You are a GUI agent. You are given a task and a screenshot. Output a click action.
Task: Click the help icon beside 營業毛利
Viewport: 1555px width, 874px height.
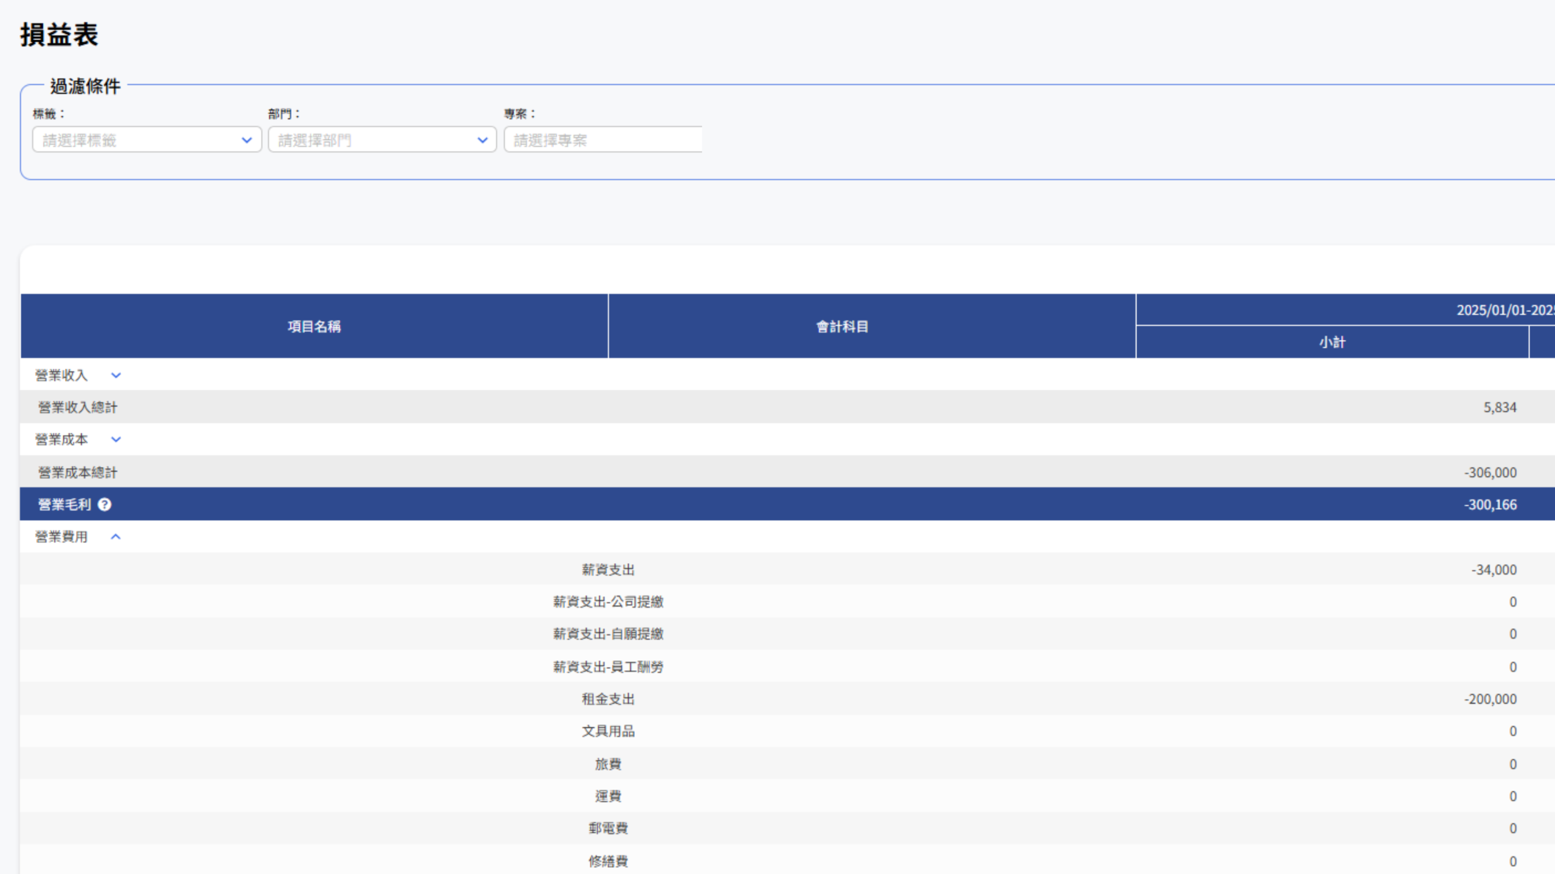tap(104, 504)
